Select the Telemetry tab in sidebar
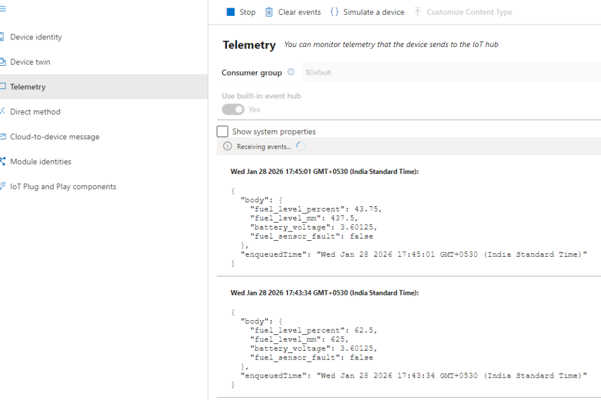 click(29, 86)
